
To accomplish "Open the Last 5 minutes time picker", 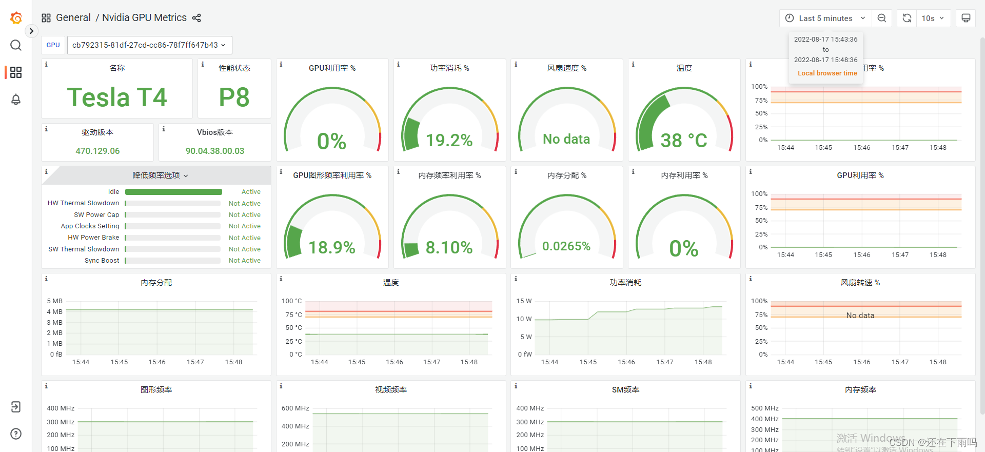I will coord(825,18).
